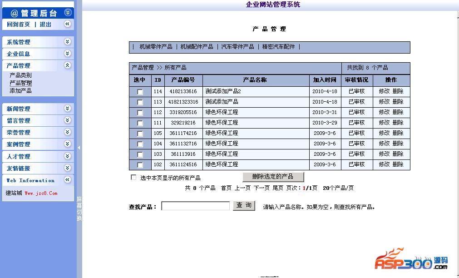Viewport: 459px width, 278px height.
Task: Open 精密汽车配件 category
Action: [x=278, y=47]
